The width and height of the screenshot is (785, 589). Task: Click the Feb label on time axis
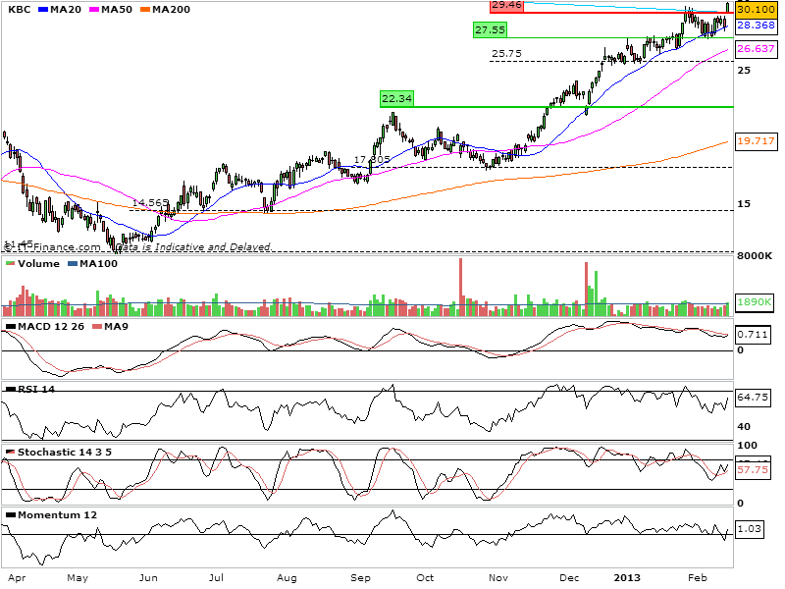click(x=698, y=578)
